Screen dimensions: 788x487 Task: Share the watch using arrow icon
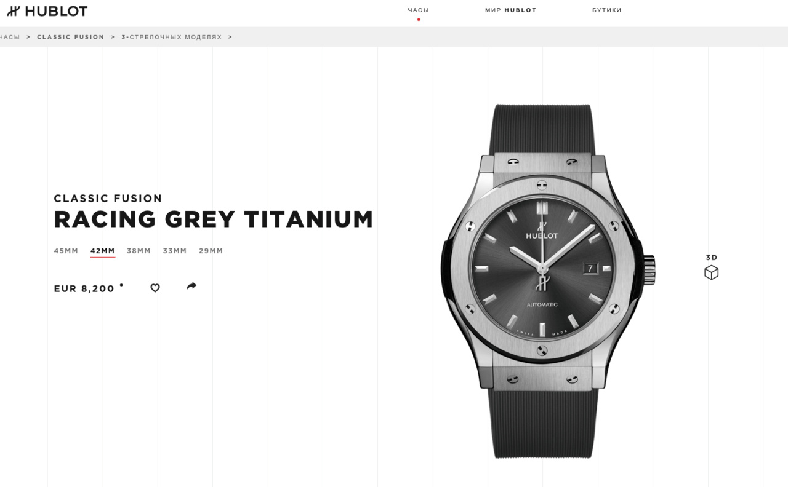(191, 286)
